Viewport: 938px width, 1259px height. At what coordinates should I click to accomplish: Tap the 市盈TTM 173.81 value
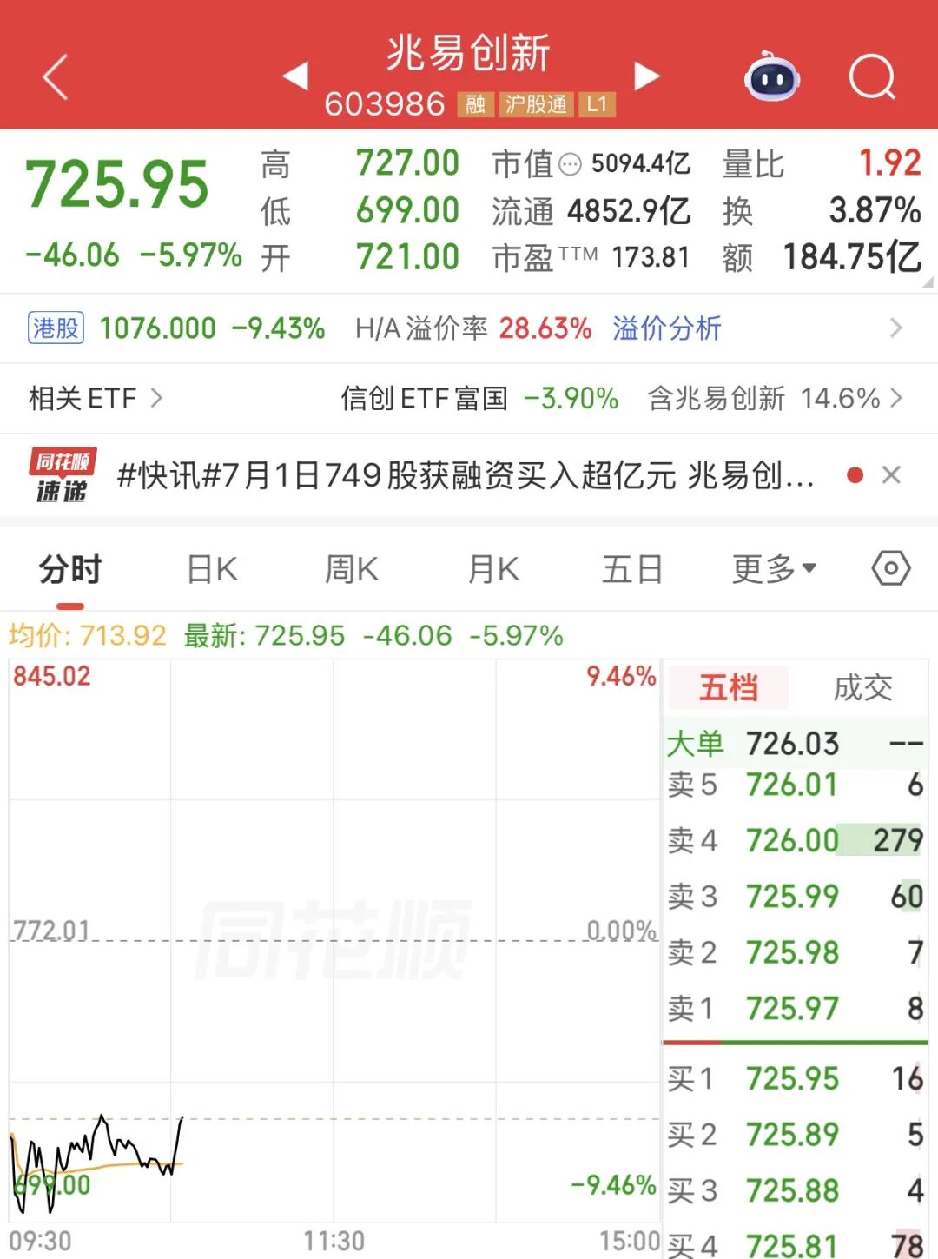point(651,257)
